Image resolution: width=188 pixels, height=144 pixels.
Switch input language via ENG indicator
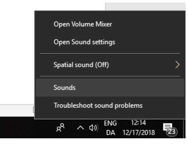(110, 123)
